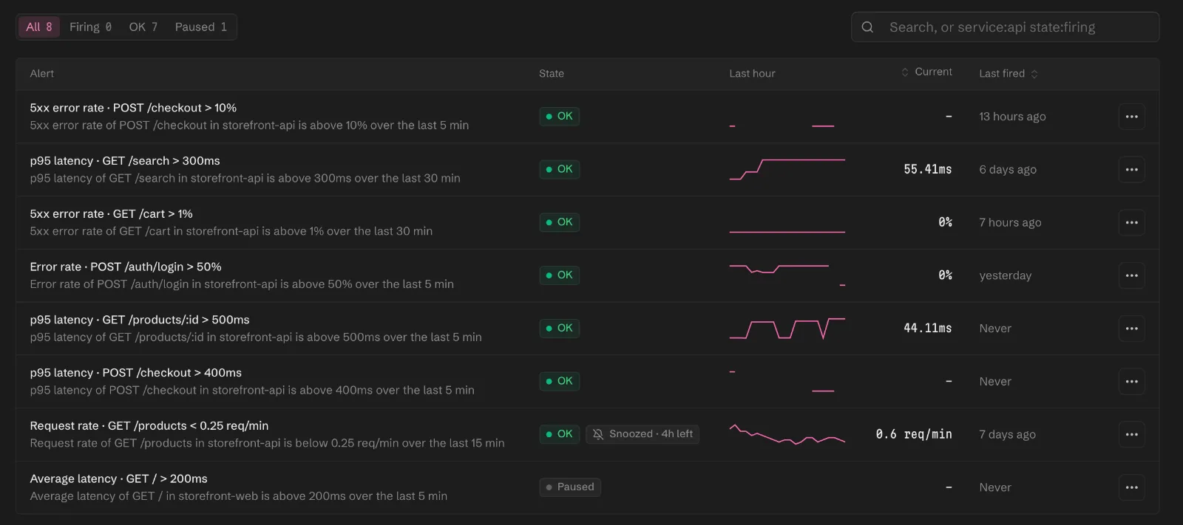Show All 8 alerts tab
Screen dimensions: 1183x525
39,27
